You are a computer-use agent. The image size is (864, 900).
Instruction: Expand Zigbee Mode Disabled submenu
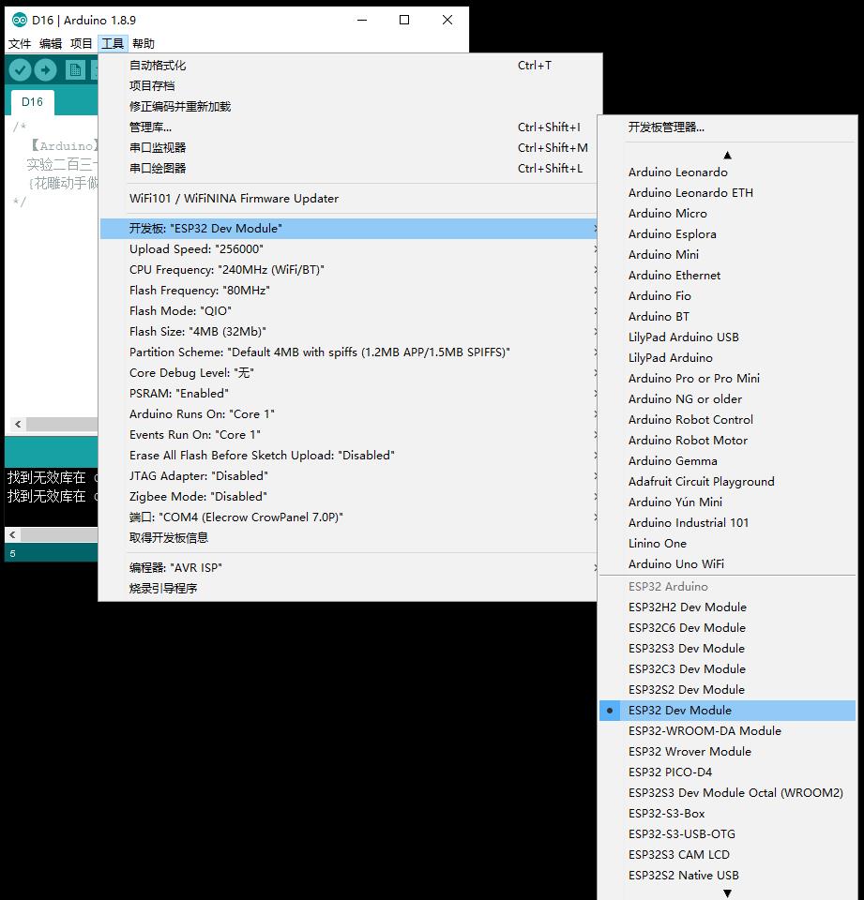tap(351, 497)
